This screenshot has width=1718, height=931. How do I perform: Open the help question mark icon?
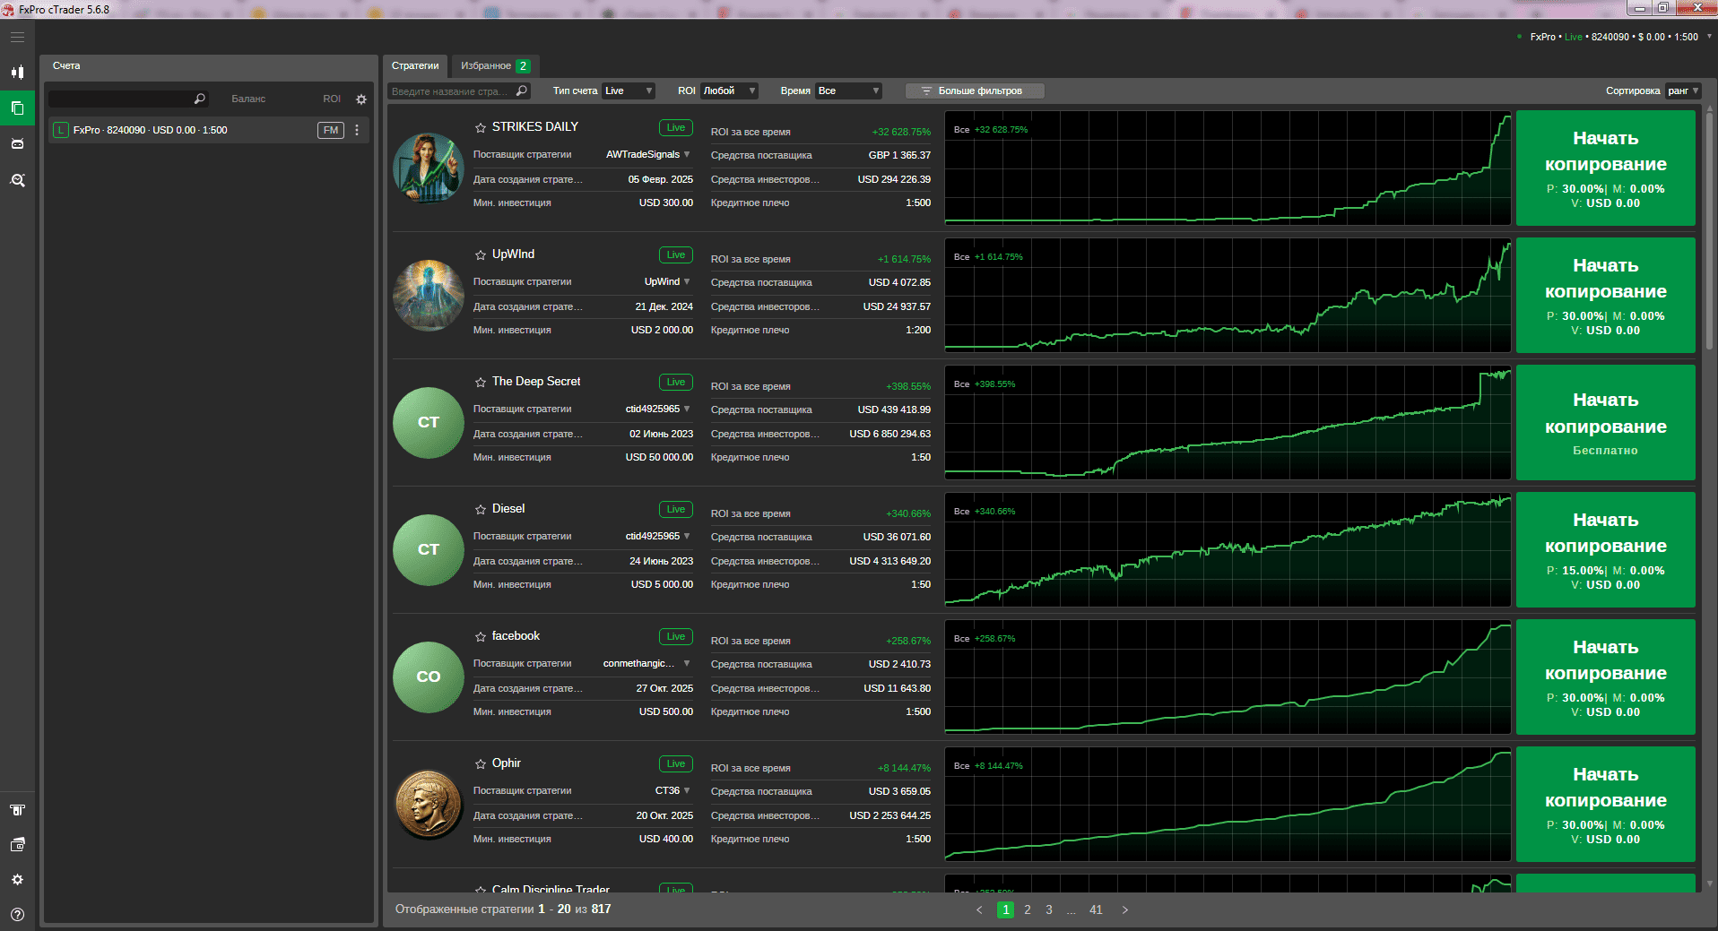[x=17, y=915]
